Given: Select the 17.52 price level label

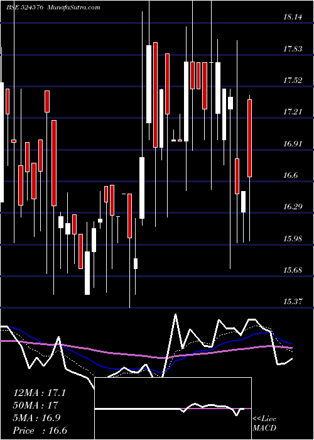Looking at the screenshot, I should 293,80.
